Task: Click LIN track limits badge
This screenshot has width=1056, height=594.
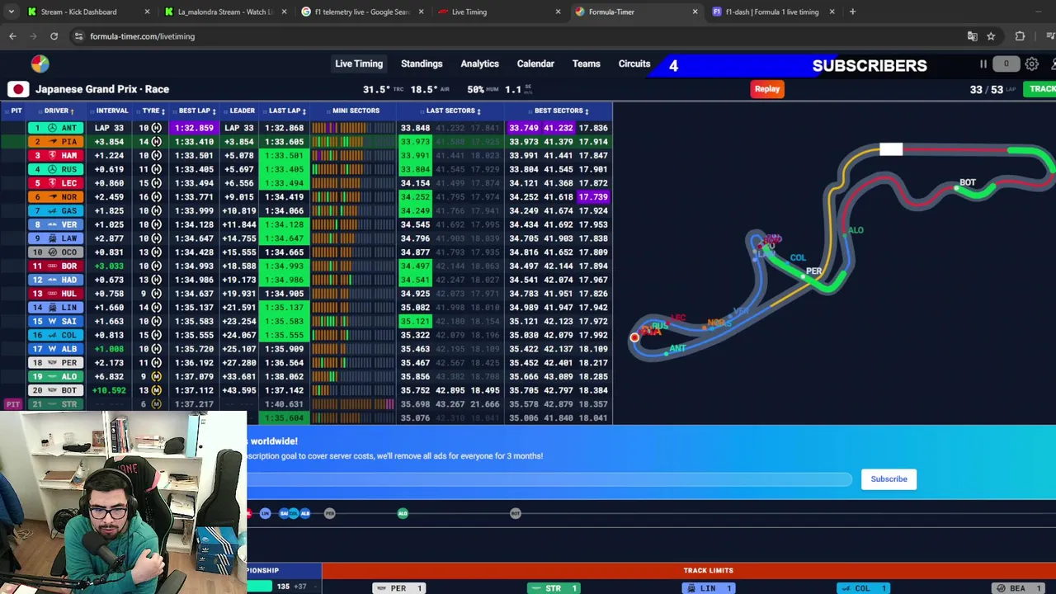Action: 708,588
